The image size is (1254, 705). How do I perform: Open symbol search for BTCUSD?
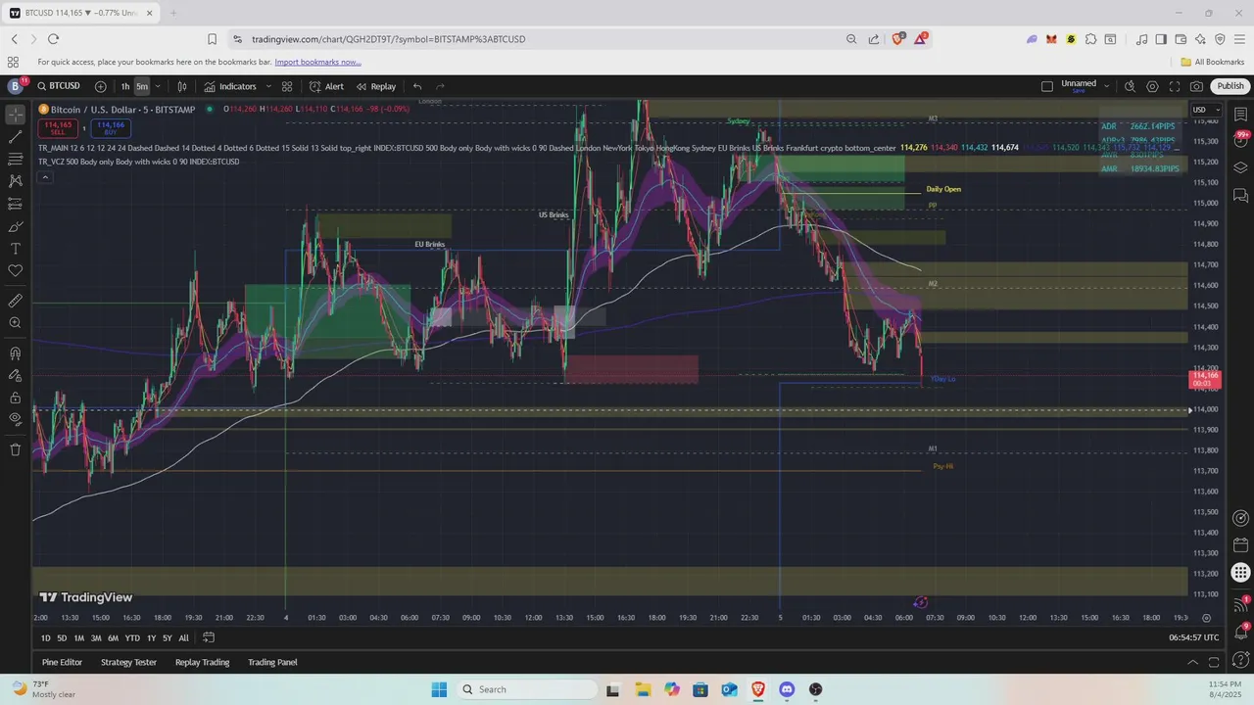(x=58, y=86)
